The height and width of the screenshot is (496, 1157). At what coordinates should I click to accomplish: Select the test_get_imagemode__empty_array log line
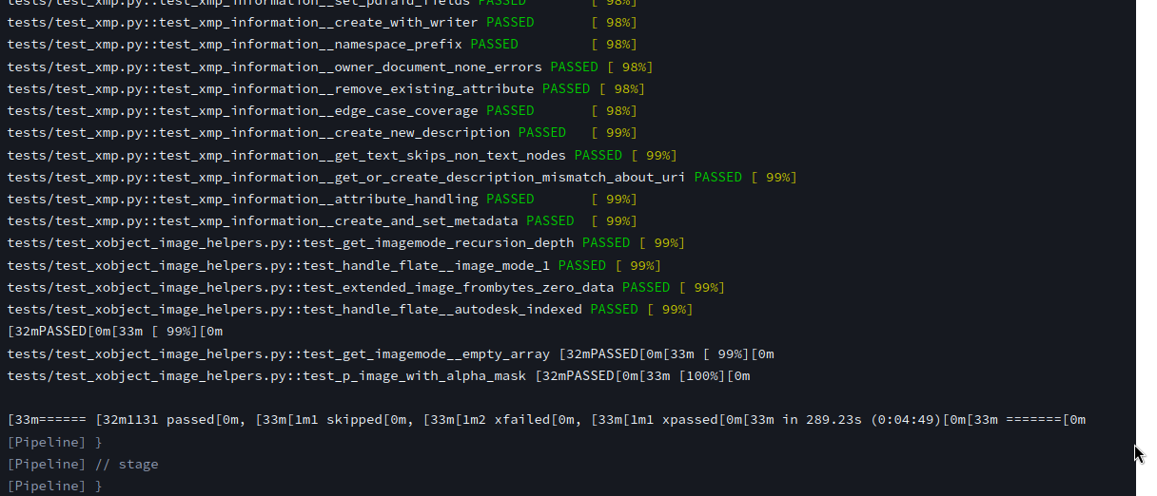pyautogui.click(x=390, y=354)
